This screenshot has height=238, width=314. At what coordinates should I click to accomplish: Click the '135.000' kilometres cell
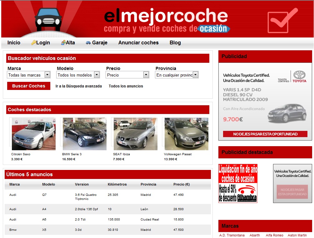[114, 219]
